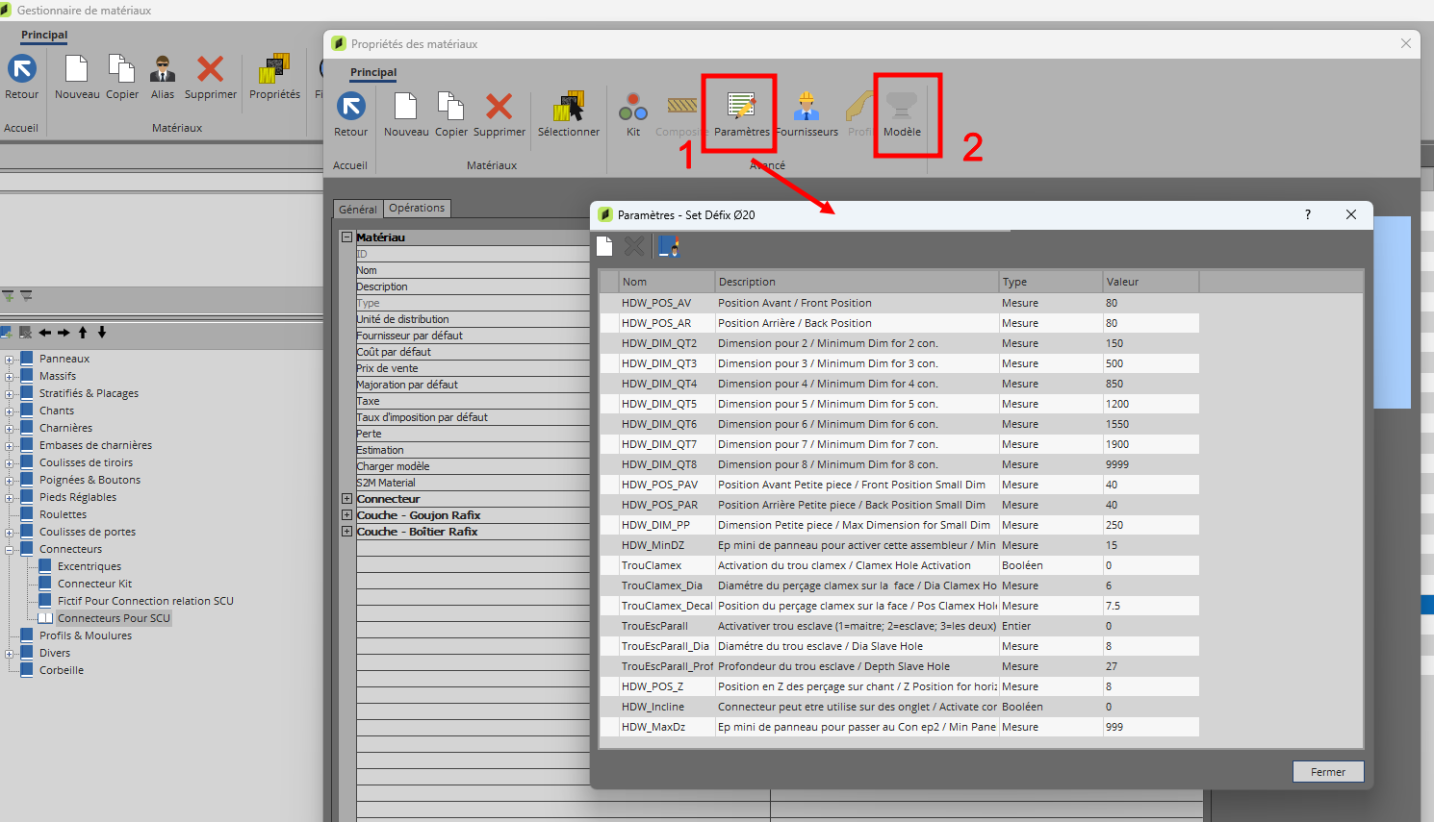Image resolution: width=1434 pixels, height=822 pixels.
Task: Expand the Couche - Boîtier Rafix group
Action: coord(346,532)
